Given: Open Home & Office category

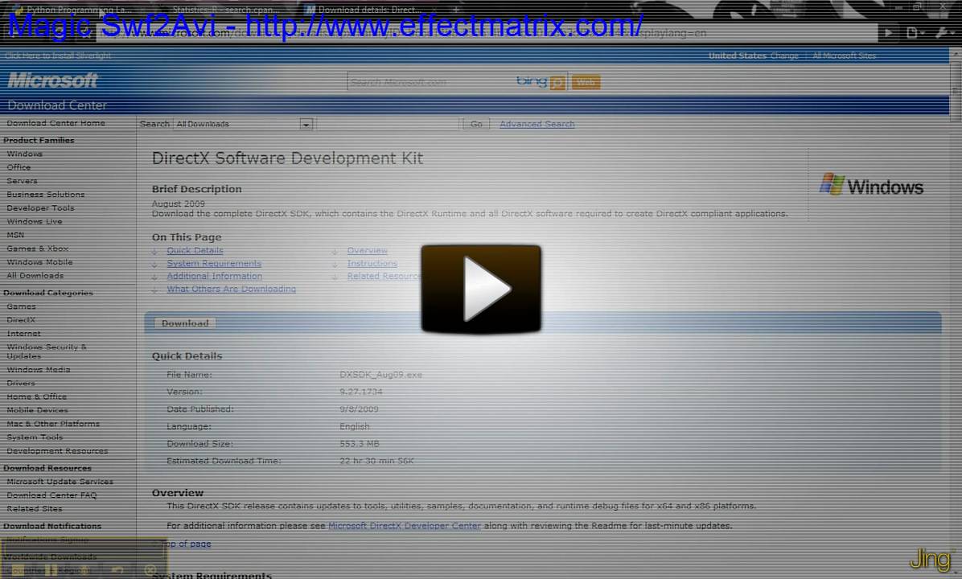Looking at the screenshot, I should pos(37,396).
